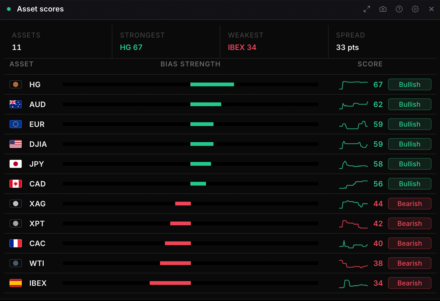Screen dimensions: 440x301
Task: Click the weakest value "IBEX 34"
Action: tap(242, 47)
